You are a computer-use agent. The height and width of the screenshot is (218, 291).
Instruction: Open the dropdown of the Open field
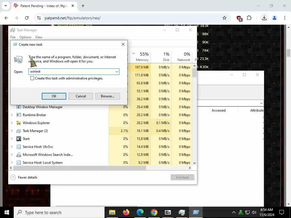(117, 72)
